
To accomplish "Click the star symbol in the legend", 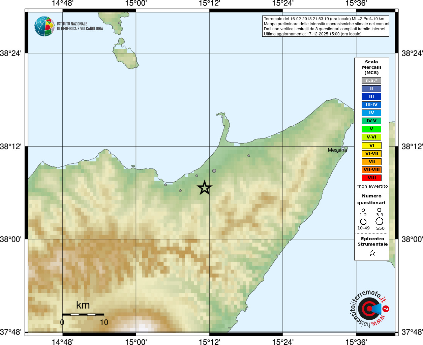I will point(372,253).
